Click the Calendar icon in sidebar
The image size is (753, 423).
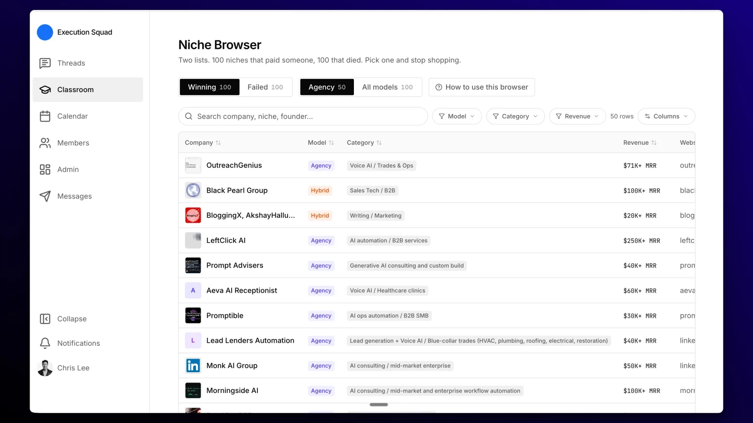click(x=45, y=116)
